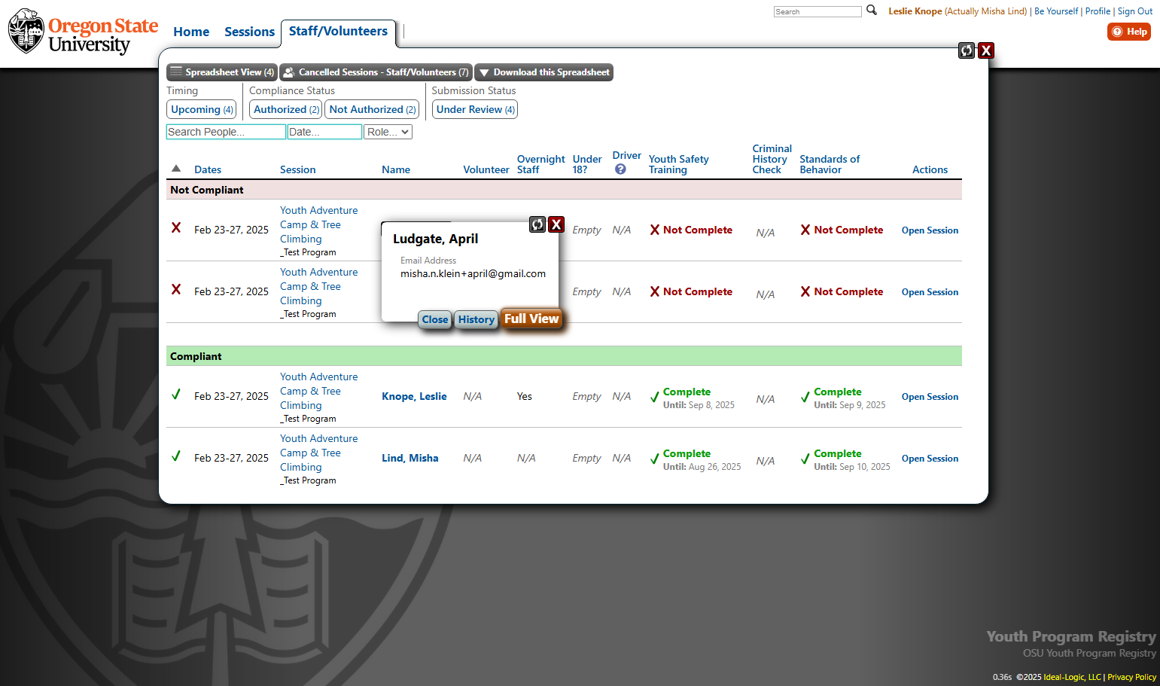Image resolution: width=1160 pixels, height=686 pixels.
Task: Go to the Home tab
Action: 191,32
